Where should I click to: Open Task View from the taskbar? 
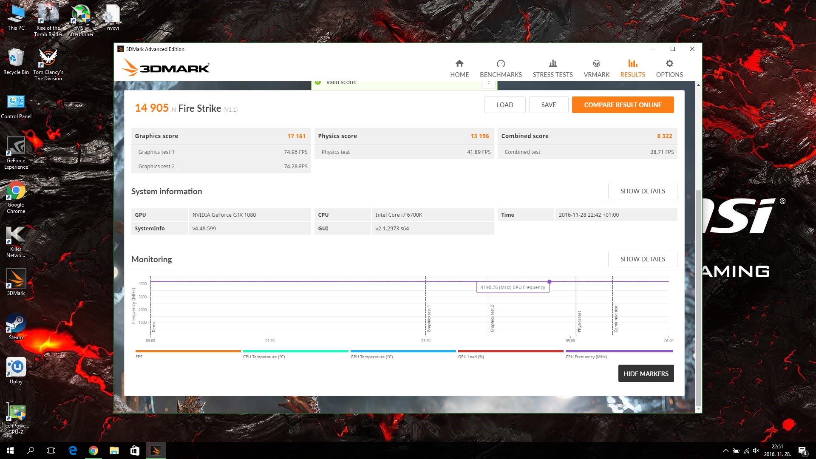51,450
